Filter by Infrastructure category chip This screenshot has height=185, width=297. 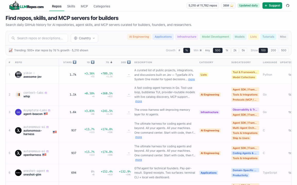pyautogui.click(x=187, y=37)
